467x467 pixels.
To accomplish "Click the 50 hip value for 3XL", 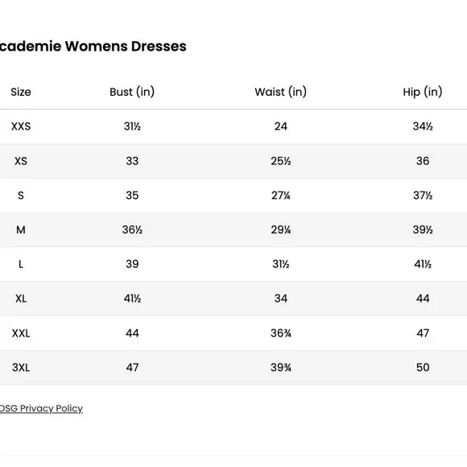I will click(x=423, y=367).
